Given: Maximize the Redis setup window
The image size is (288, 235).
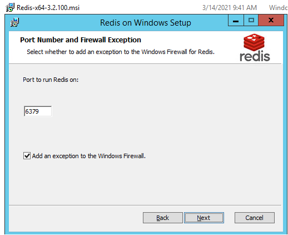Looking at the screenshot, I should 251,20.
